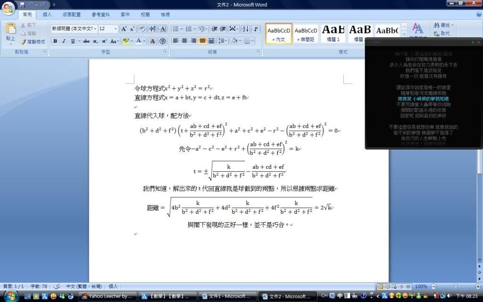Image resolution: width=483 pixels, height=302 pixels.
Task: Click the Grow Font icon
Action: tap(124, 29)
